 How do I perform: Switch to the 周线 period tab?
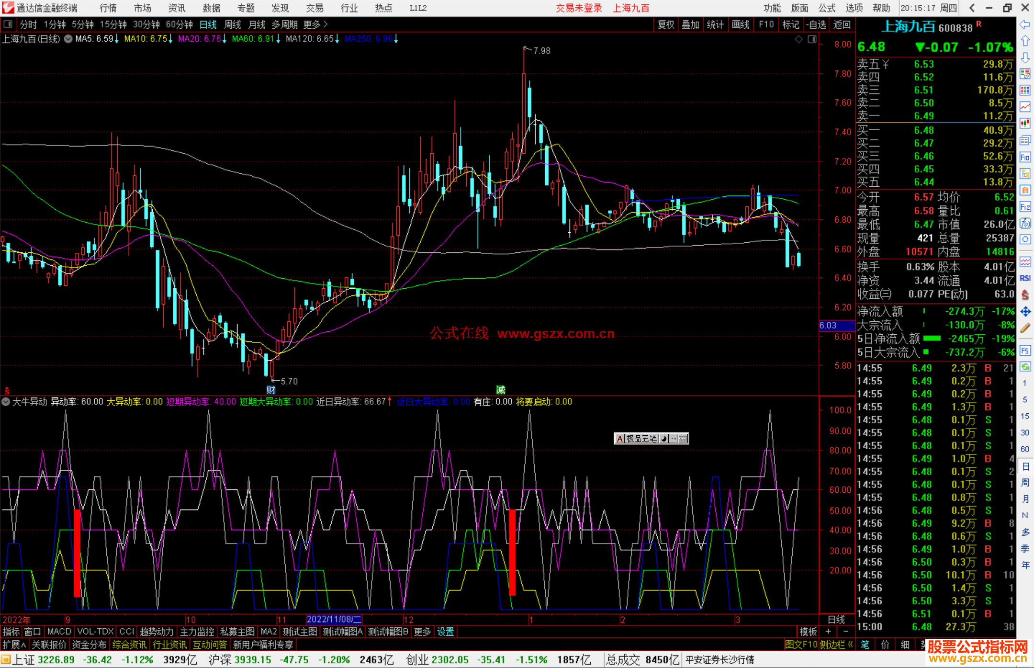[233, 24]
